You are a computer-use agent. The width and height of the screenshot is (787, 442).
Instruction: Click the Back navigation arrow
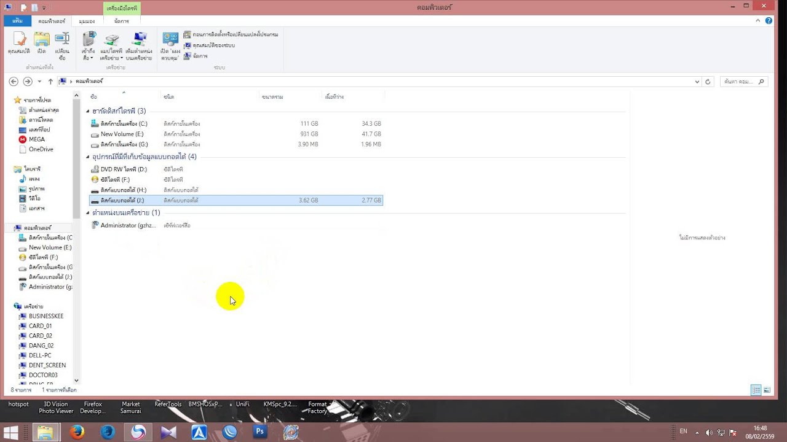point(14,81)
